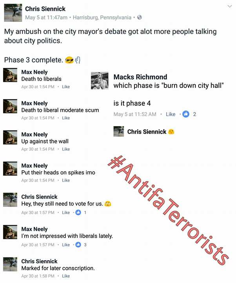The image size is (236, 283).
Task: Click the public globe privacy icon
Action: [139, 17]
